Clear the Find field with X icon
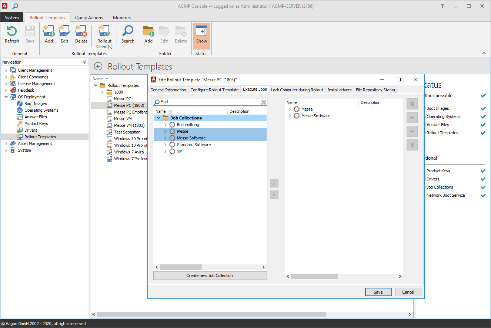The image size is (491, 328). (x=264, y=102)
